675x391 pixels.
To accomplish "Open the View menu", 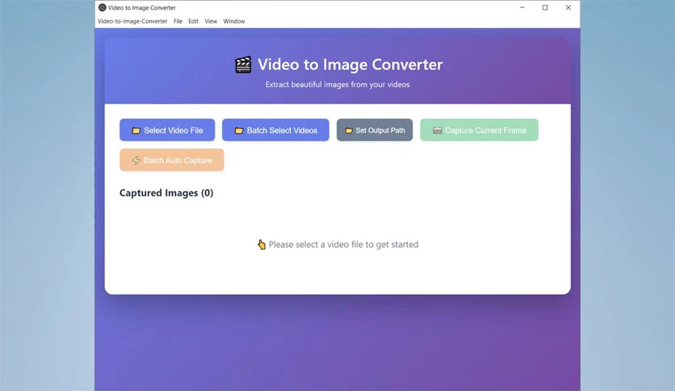I will click(x=211, y=21).
